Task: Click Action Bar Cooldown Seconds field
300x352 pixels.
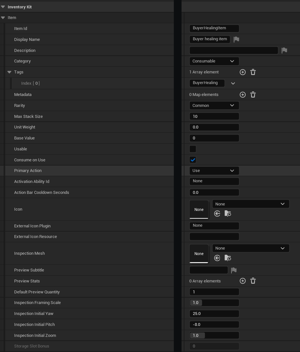Action: point(214,192)
